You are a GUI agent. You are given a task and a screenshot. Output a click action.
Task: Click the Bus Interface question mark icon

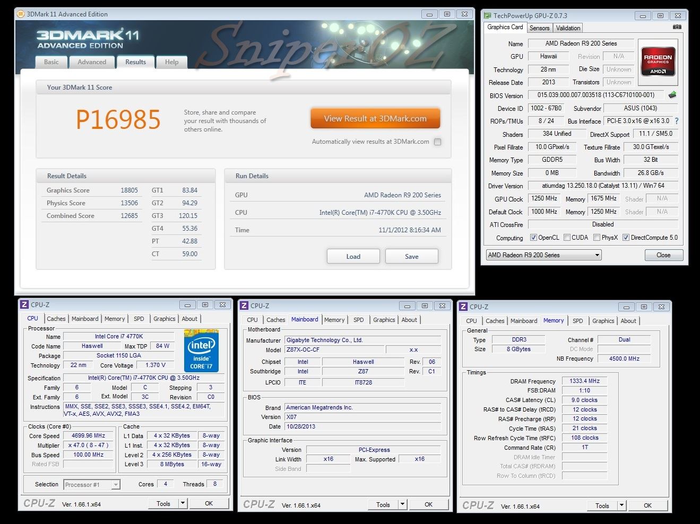676,121
